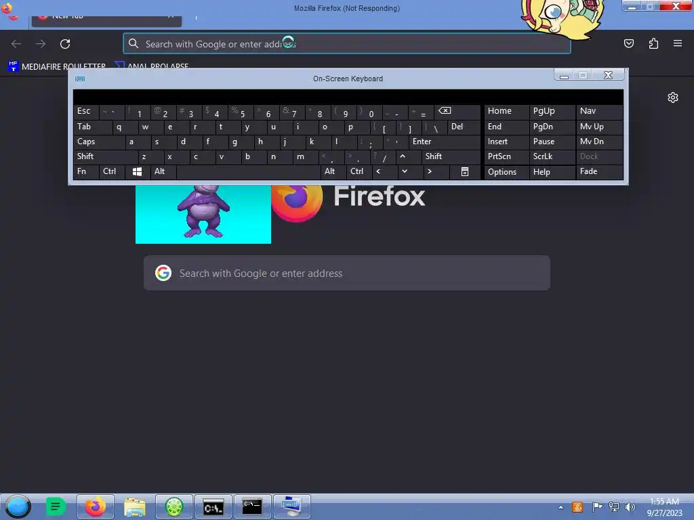Image resolution: width=694 pixels, height=520 pixels.
Task: Click the right arrow key on keyboard
Action: 436,171
